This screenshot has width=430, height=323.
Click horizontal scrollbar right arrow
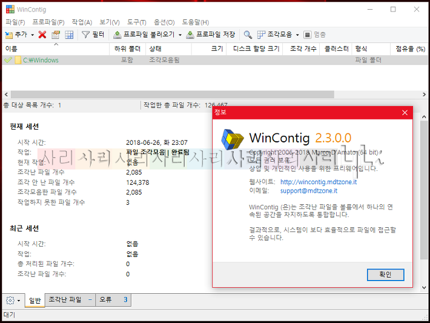[x=424, y=95]
